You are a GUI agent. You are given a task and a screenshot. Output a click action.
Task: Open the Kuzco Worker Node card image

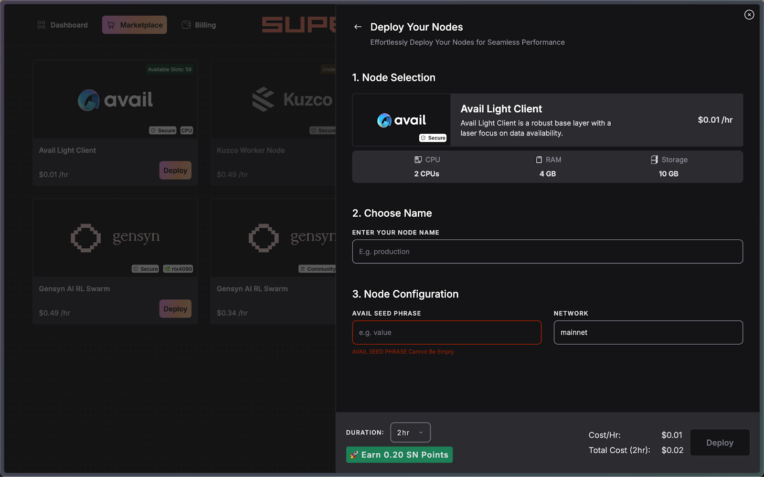(274, 99)
